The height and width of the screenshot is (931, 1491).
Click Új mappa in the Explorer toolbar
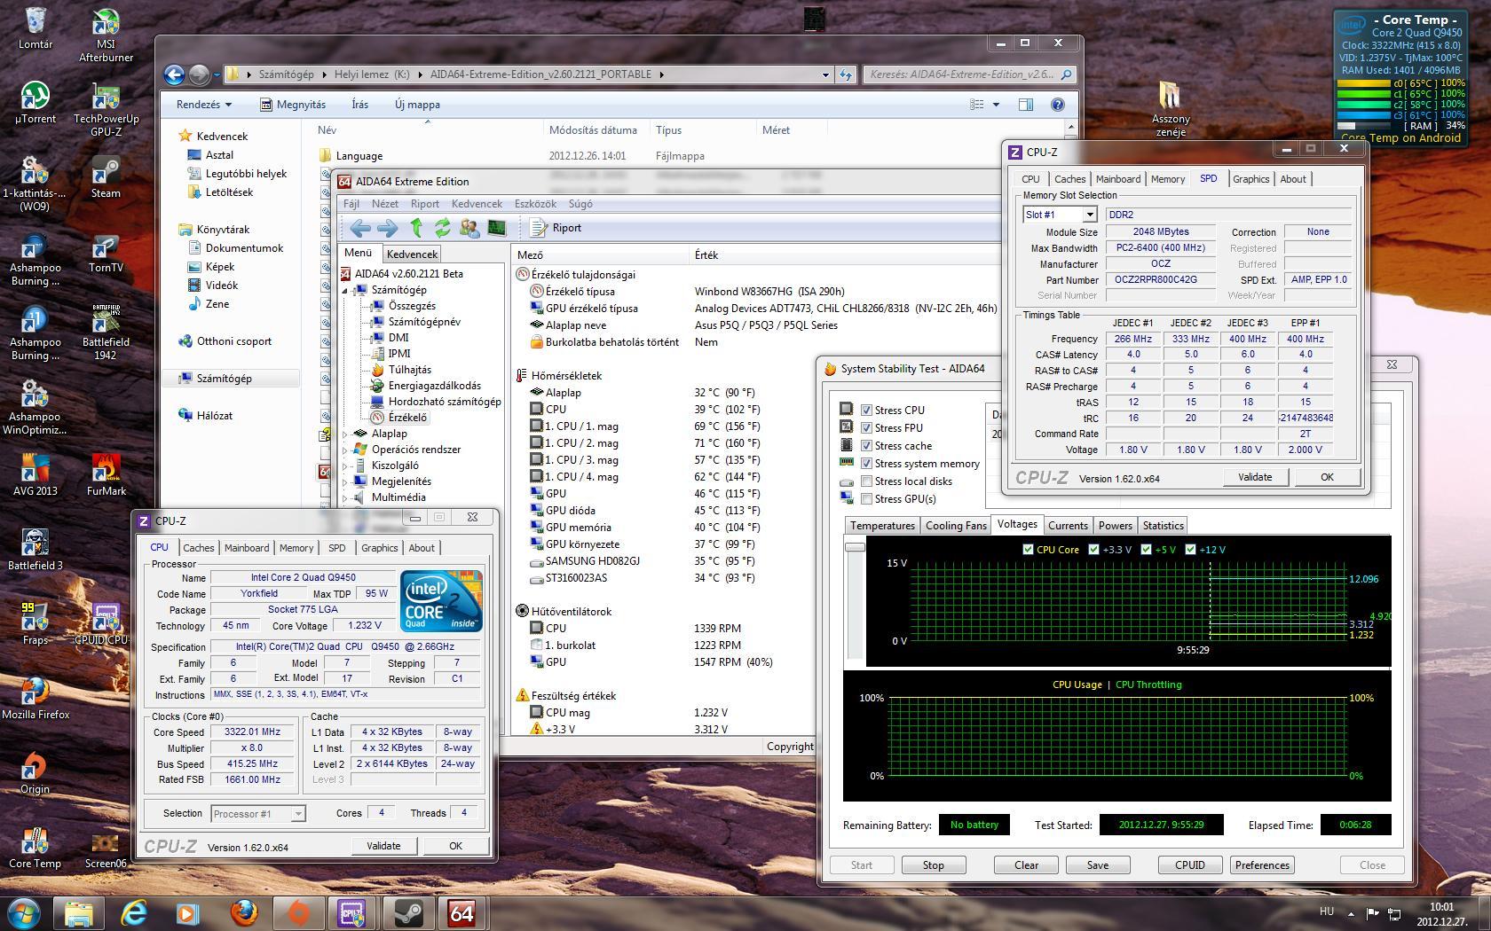(417, 105)
